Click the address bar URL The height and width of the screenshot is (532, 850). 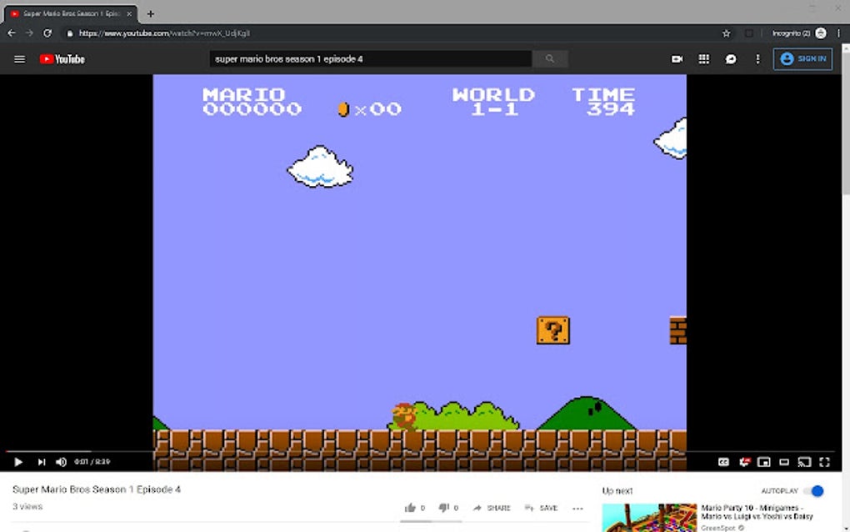click(164, 33)
